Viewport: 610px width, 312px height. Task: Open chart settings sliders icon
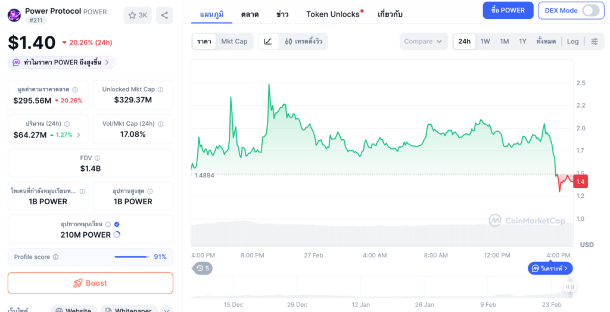(595, 41)
